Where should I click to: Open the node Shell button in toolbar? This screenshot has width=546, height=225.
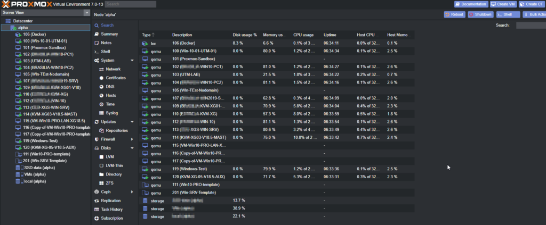point(508,14)
